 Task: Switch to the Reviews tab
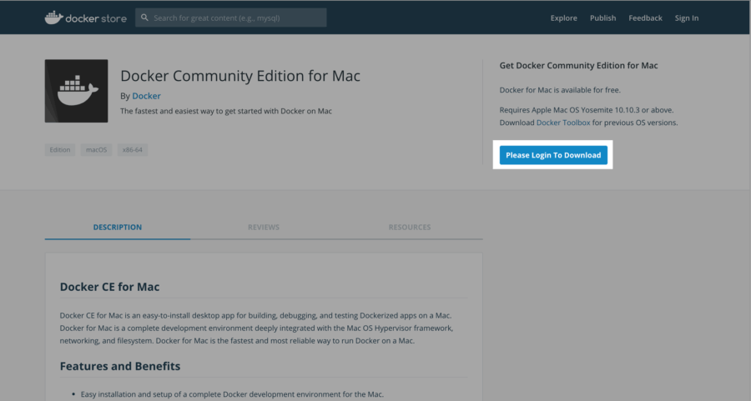264,227
